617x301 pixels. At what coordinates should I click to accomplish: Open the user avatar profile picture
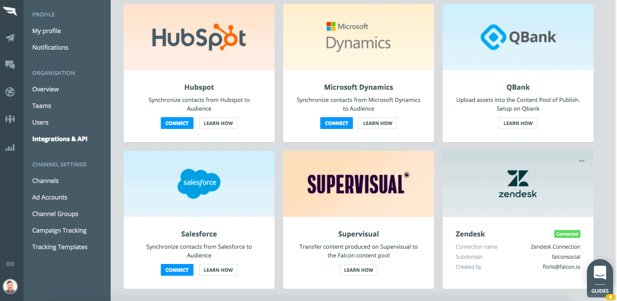coord(10,287)
